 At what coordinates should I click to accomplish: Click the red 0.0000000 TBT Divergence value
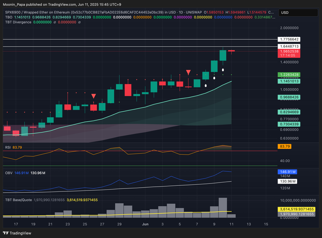pos(67,22)
